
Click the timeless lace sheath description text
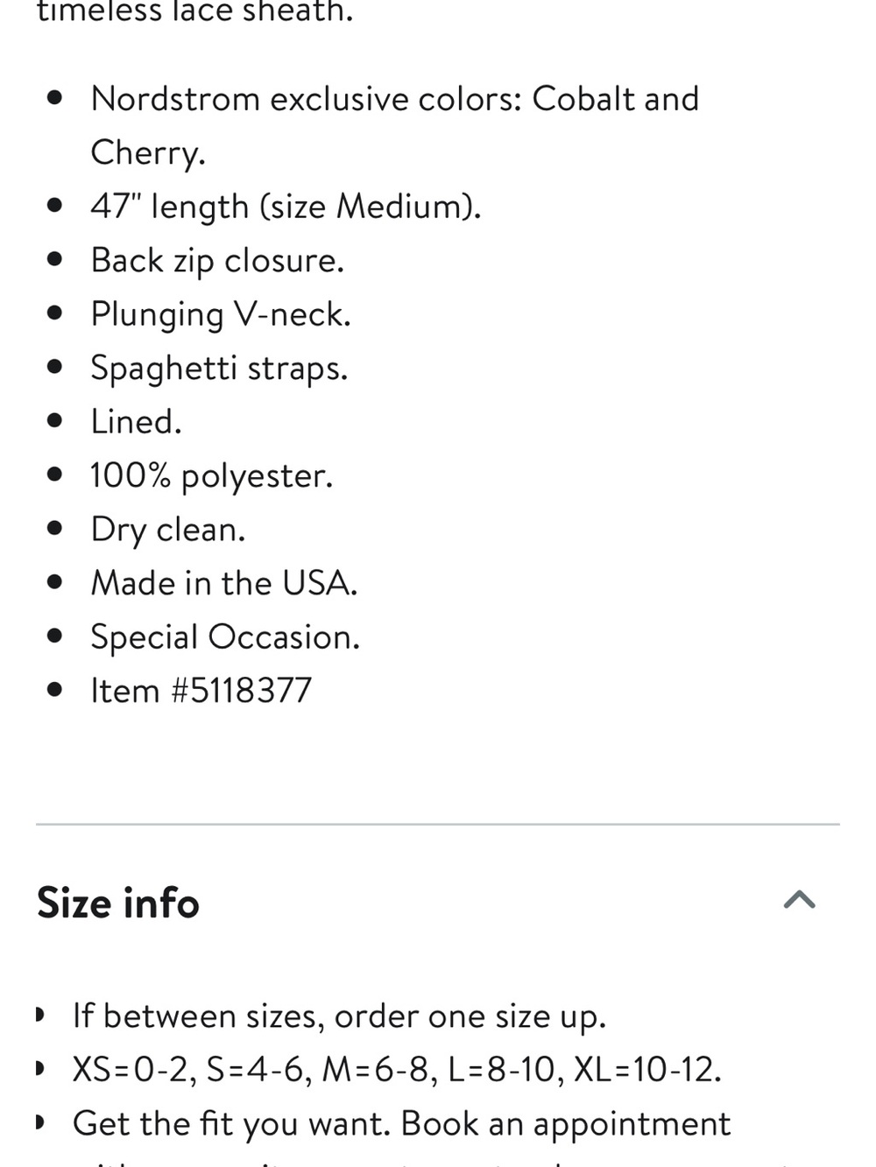click(x=194, y=11)
